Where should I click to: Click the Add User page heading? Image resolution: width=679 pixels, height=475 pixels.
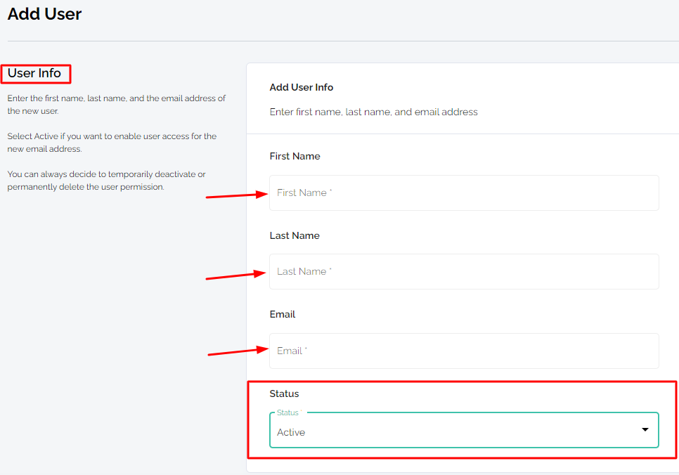click(44, 14)
